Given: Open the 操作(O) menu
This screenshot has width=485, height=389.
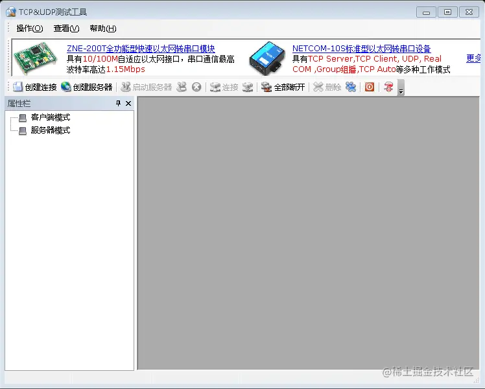Looking at the screenshot, I should (x=30, y=29).
